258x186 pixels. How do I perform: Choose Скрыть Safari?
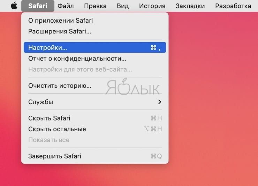95,118
